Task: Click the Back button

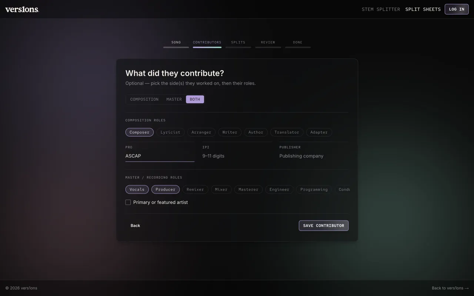Action: pos(135,226)
